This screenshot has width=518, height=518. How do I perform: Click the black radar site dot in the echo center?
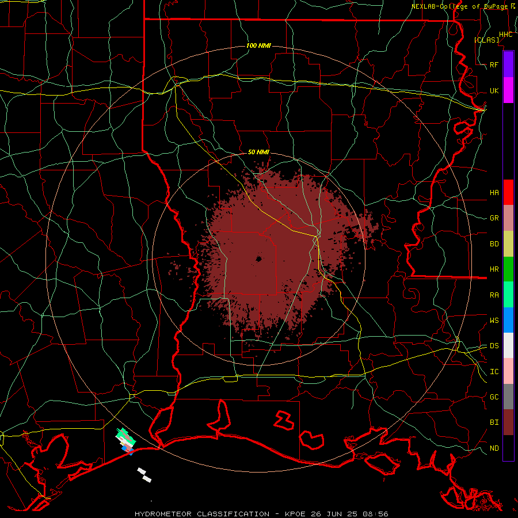click(x=258, y=260)
